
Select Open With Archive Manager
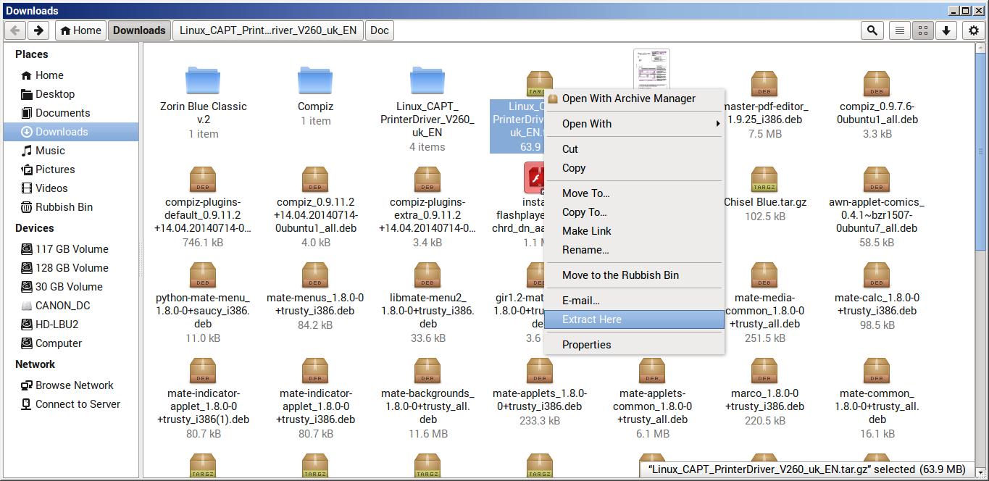[x=628, y=99]
